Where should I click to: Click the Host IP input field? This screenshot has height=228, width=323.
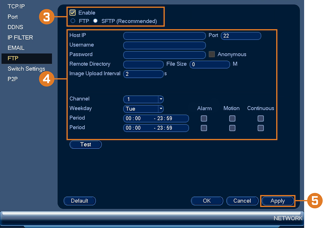pyautogui.click(x=164, y=36)
